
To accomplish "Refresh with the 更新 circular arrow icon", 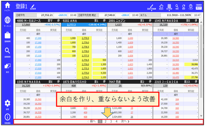I will pyautogui.click(x=184, y=7).
